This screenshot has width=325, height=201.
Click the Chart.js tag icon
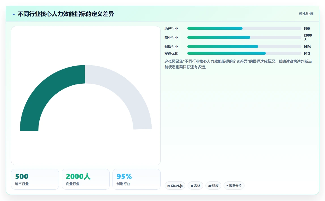tap(169, 186)
